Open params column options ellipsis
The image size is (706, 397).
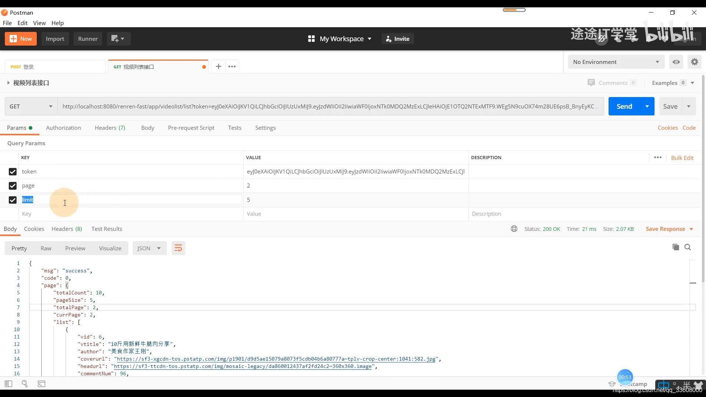coord(658,157)
